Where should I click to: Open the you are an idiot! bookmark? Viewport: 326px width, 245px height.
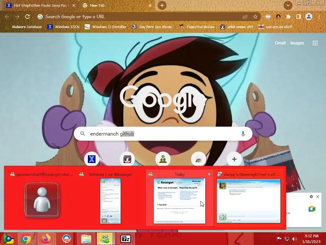[x=275, y=27]
